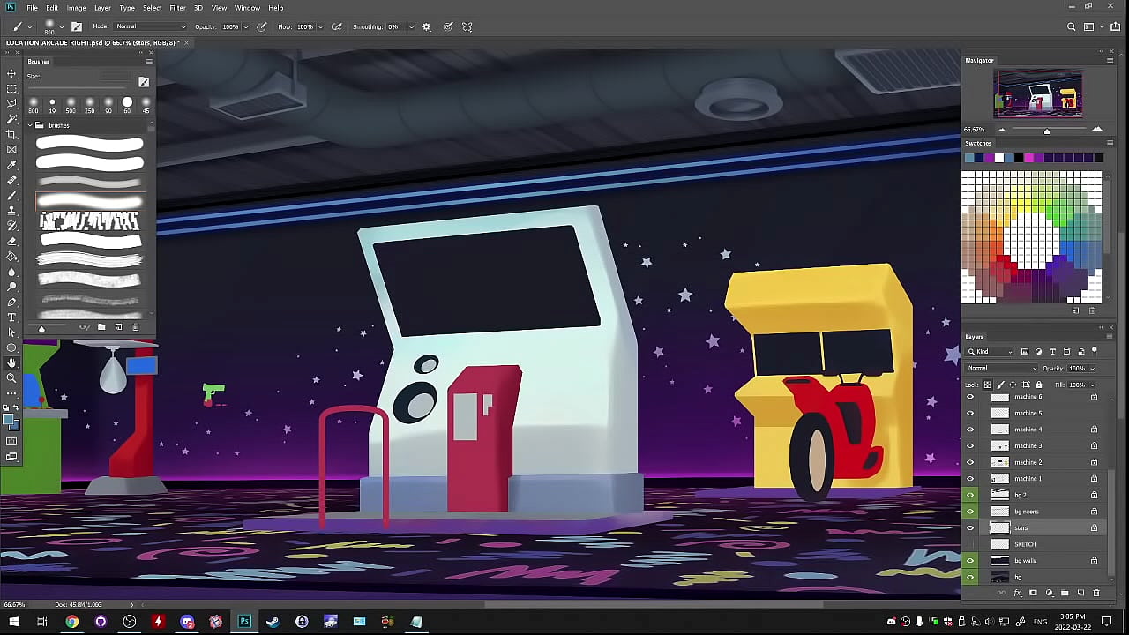Viewport: 1129px width, 635px height.
Task: Open layer blend mode Normal dropdown
Action: click(1002, 368)
